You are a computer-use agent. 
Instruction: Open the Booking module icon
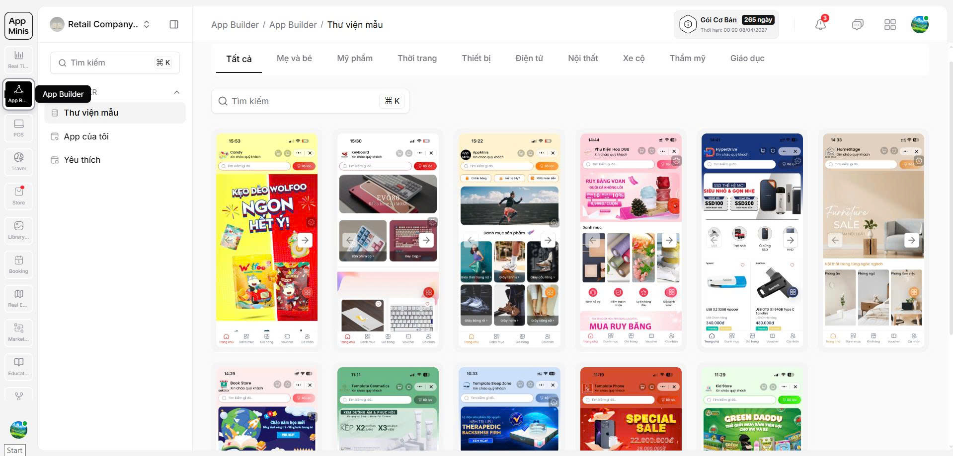[x=18, y=264]
